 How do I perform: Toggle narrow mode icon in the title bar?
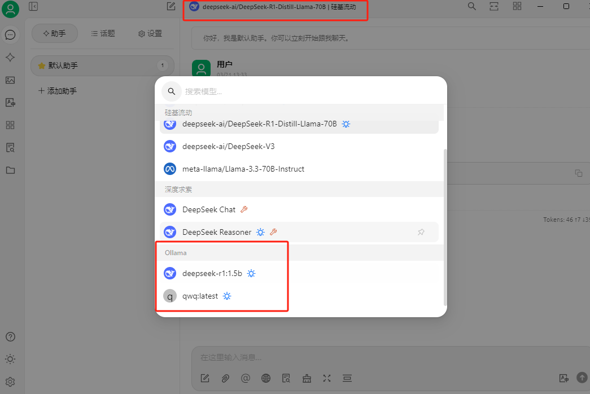tap(494, 6)
